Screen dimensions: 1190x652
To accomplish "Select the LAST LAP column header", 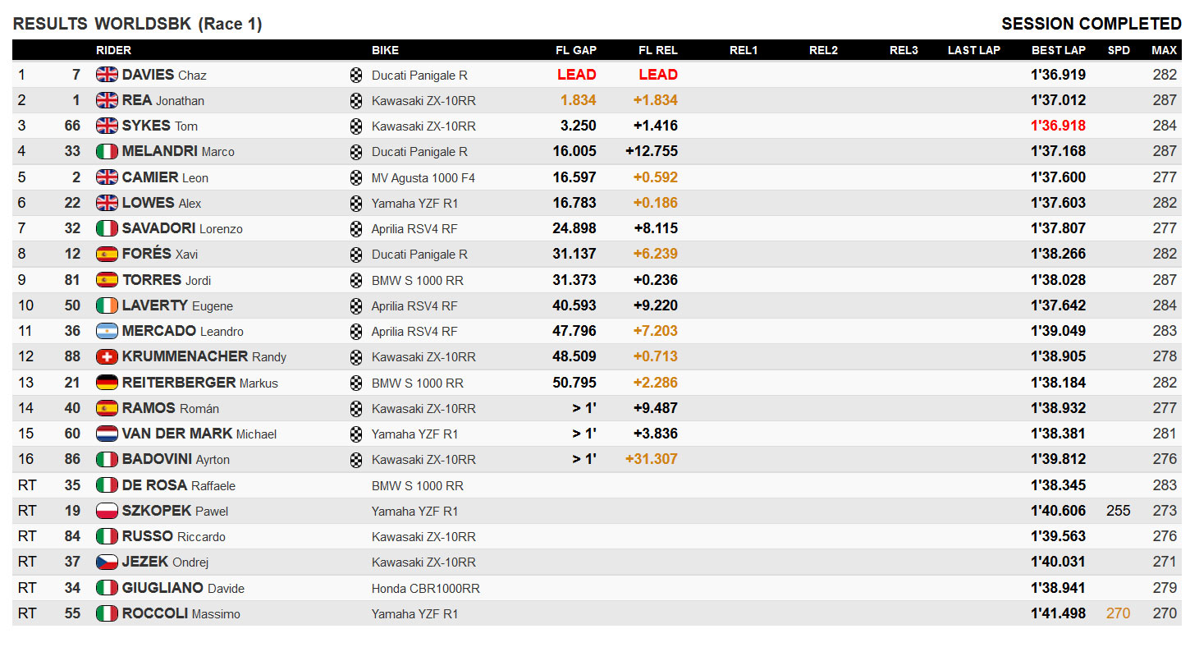I will (974, 50).
